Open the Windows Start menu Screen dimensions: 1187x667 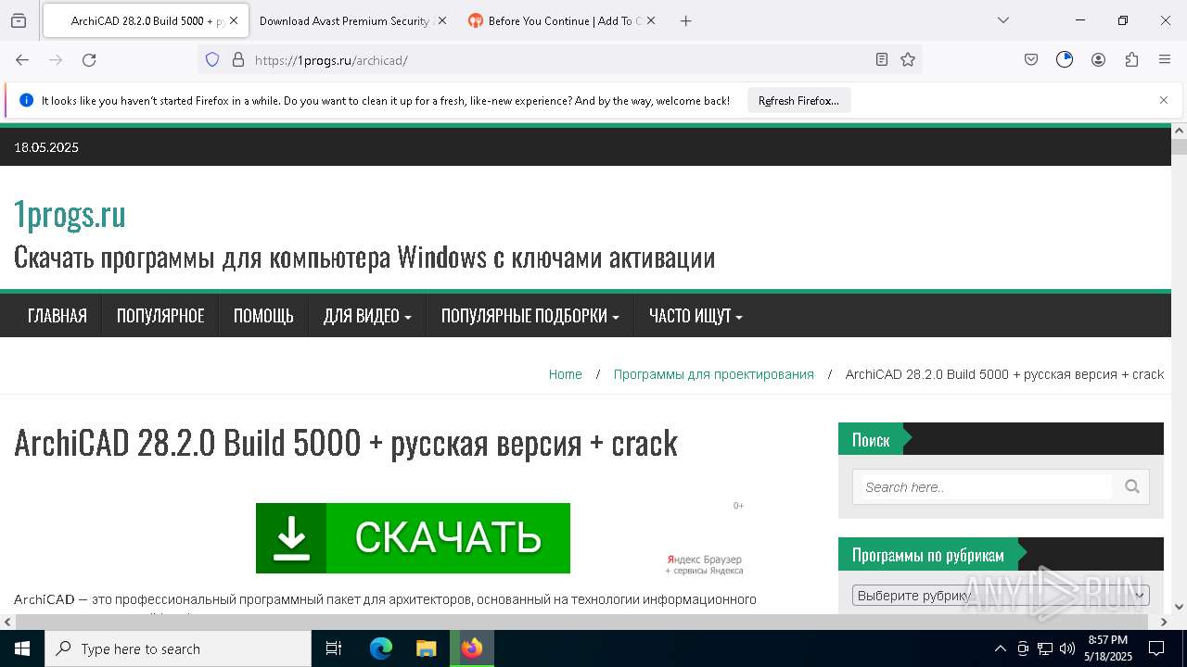(x=22, y=648)
